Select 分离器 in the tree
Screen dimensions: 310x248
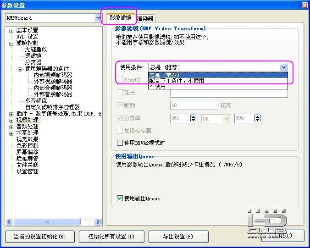coord(33,62)
